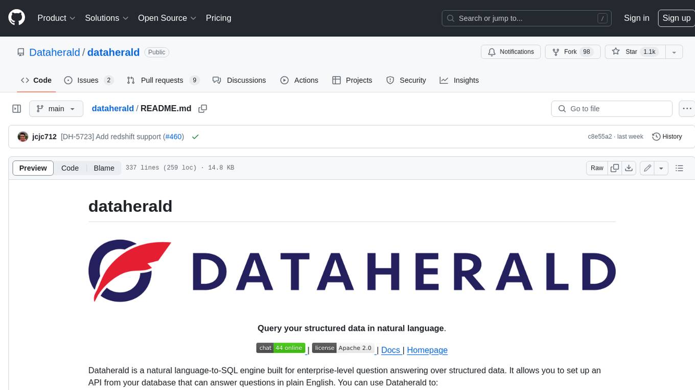Open commit c8e55a2
The height and width of the screenshot is (390, 695).
click(x=600, y=137)
